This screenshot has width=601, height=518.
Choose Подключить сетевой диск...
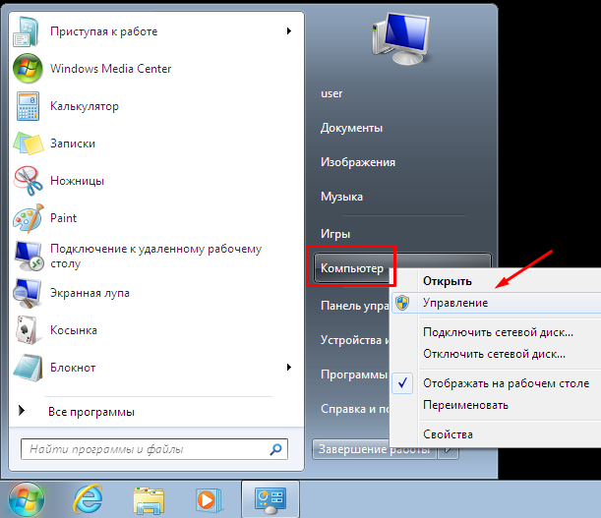[x=498, y=332]
